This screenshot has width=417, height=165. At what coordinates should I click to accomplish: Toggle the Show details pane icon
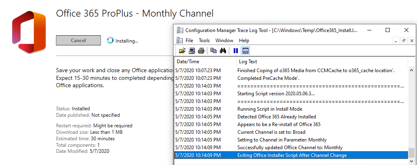pos(246,51)
